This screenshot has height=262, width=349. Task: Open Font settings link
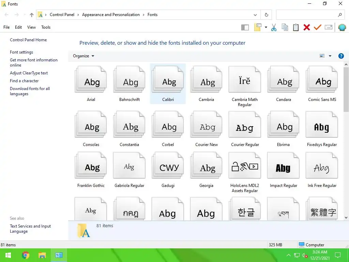pyautogui.click(x=21, y=52)
